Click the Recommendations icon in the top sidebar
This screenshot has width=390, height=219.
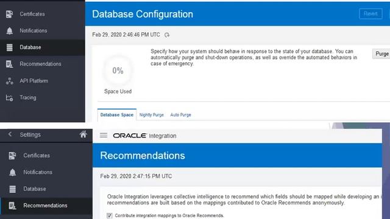click(10, 64)
